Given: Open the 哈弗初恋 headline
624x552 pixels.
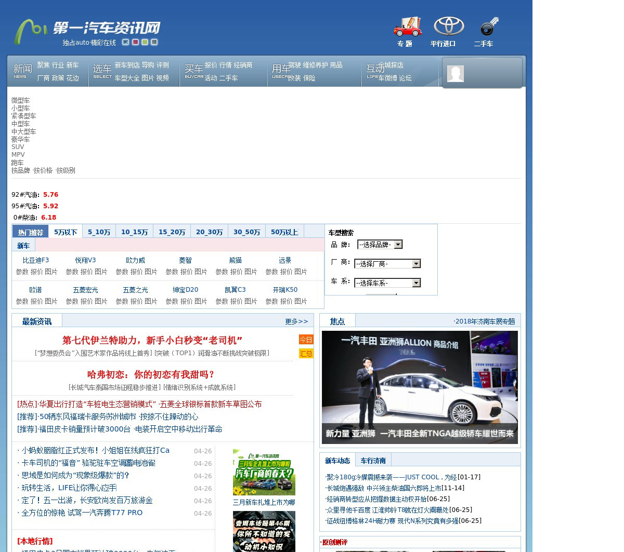Looking at the screenshot, I should [x=151, y=374].
